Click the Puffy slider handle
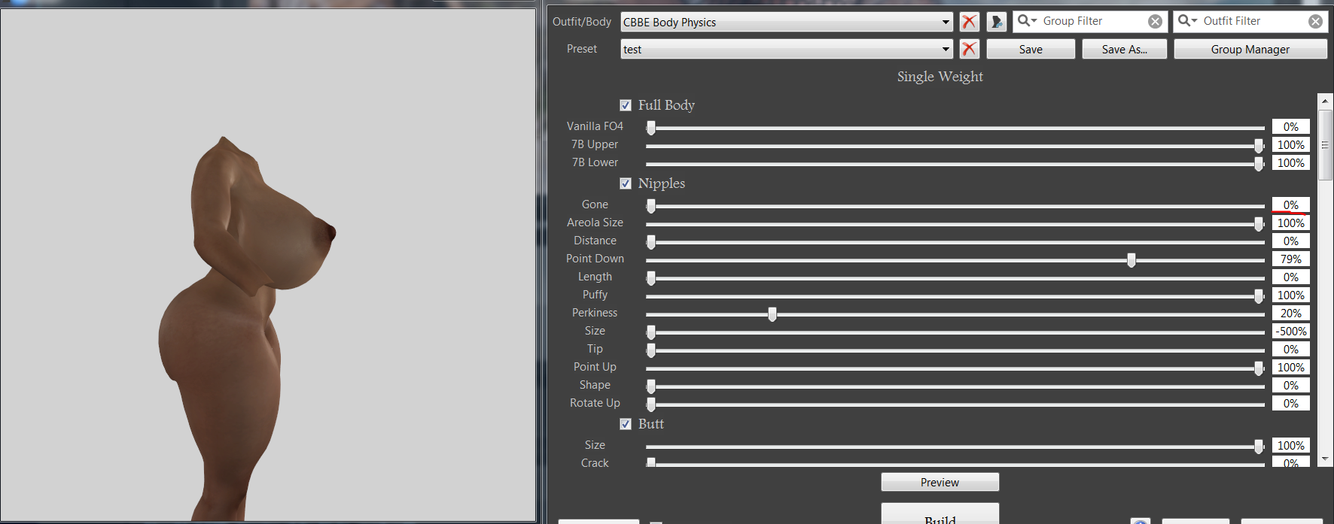This screenshot has width=1334, height=524. [1259, 296]
